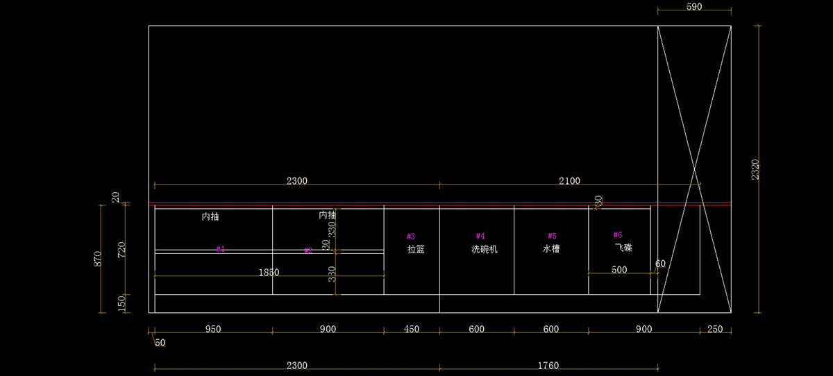Select the 飞碟 text label
This screenshot has width=833, height=376.
point(623,248)
